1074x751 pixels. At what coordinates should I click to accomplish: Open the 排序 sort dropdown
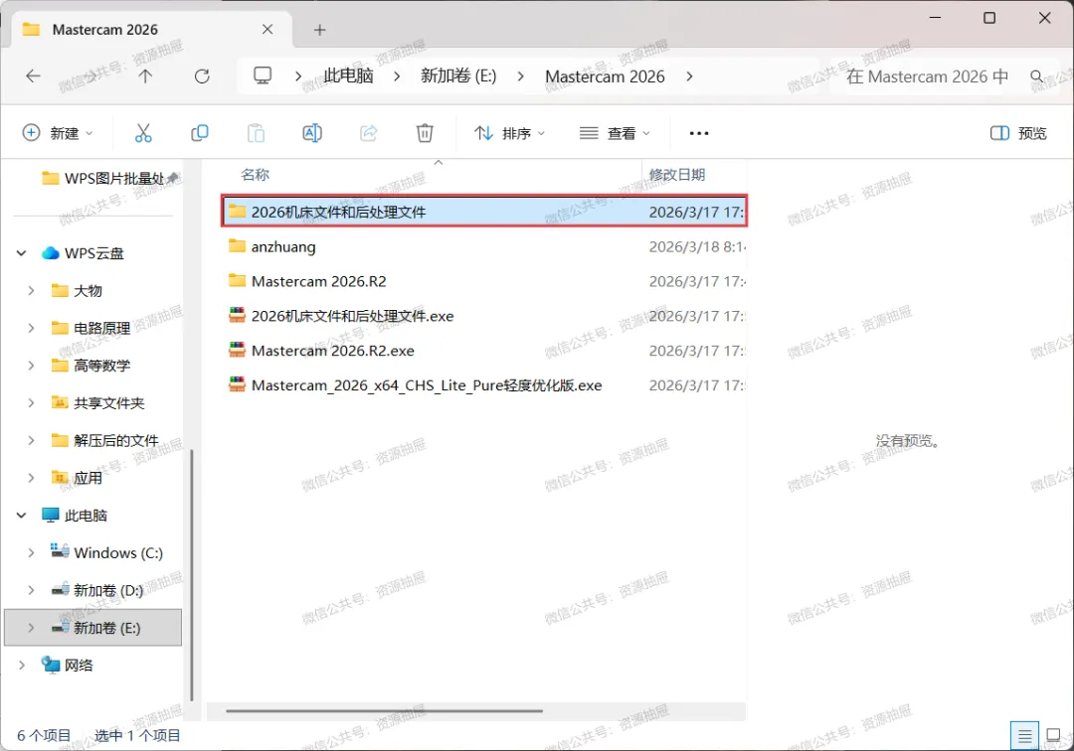click(x=509, y=133)
